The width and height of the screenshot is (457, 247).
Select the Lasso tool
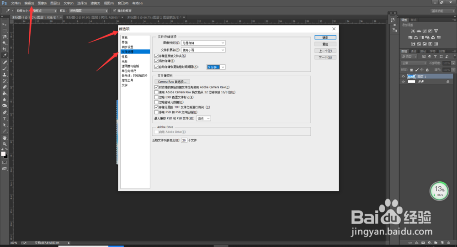coord(5,37)
